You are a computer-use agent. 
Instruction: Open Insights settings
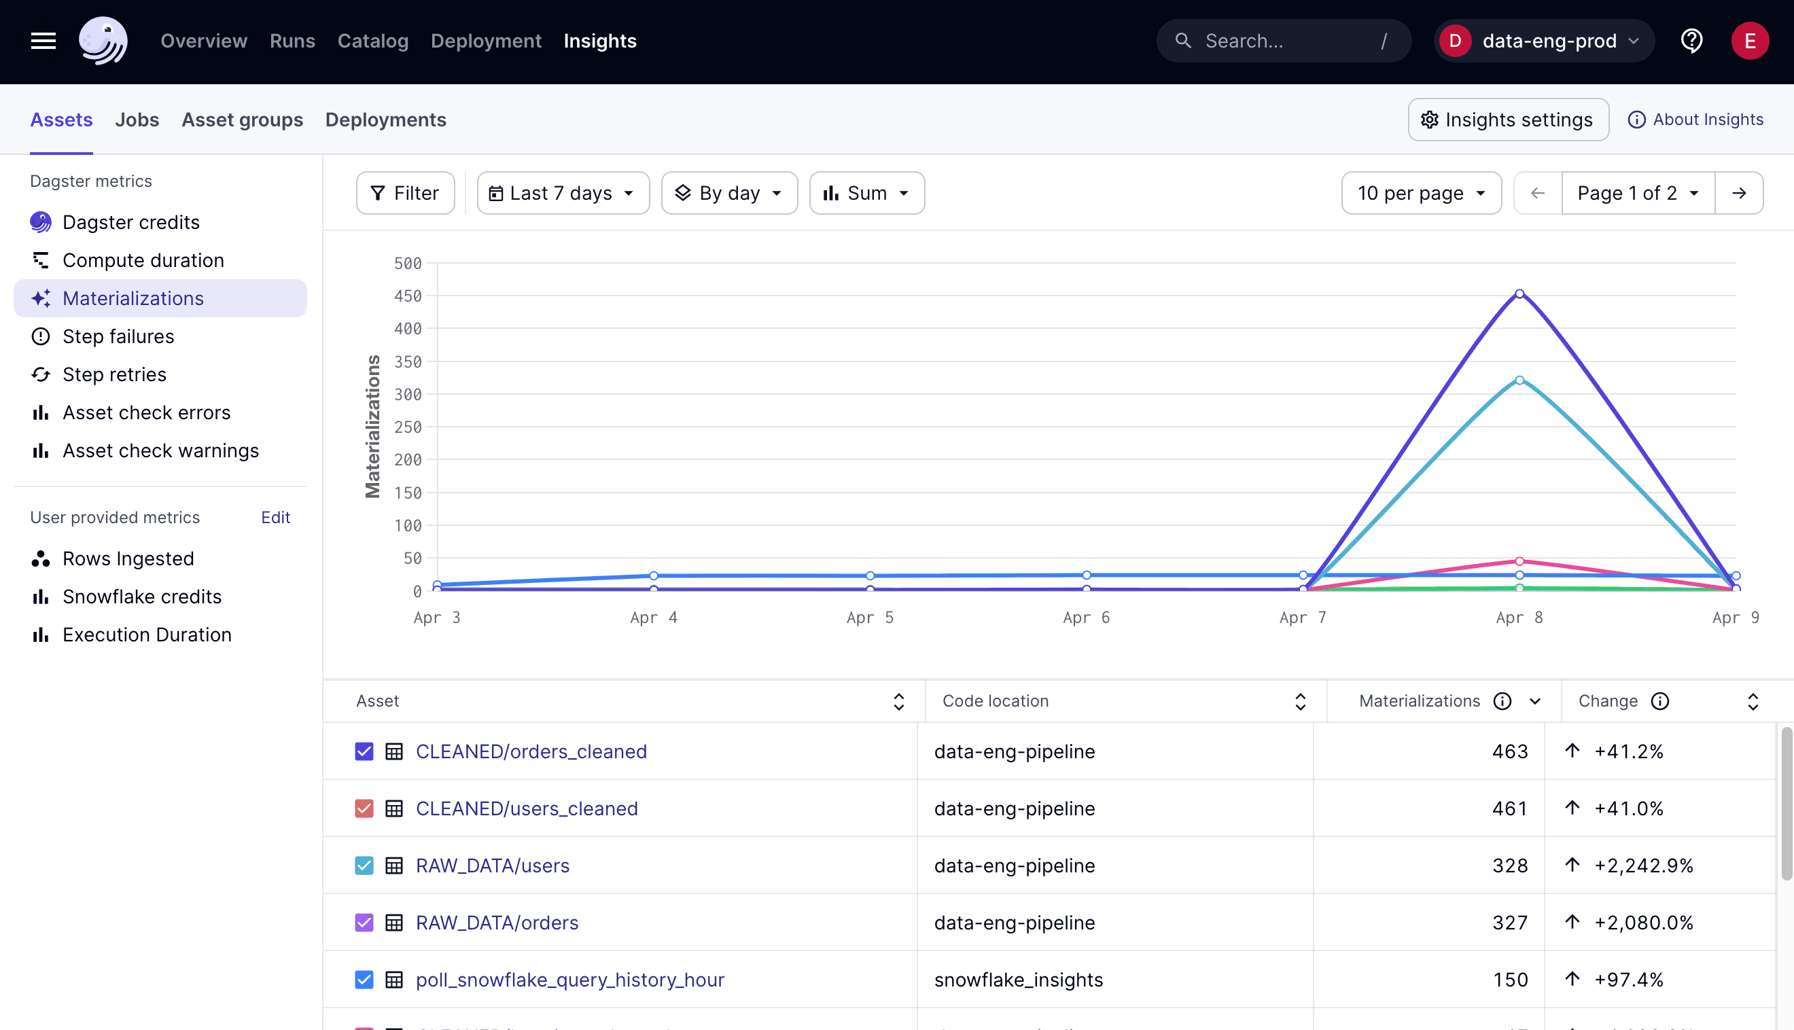click(1507, 120)
